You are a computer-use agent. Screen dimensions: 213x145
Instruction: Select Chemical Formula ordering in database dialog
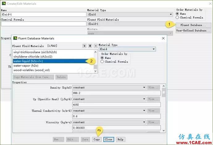click(102, 62)
